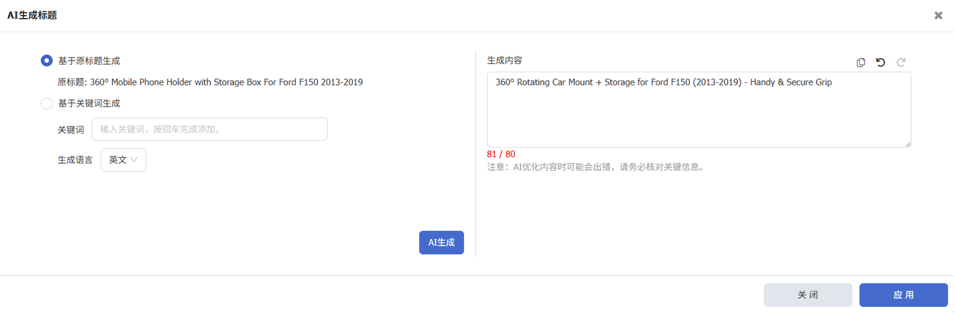Click the 生成内容 section label
Image resolution: width=955 pixels, height=315 pixels.
pyautogui.click(x=505, y=60)
